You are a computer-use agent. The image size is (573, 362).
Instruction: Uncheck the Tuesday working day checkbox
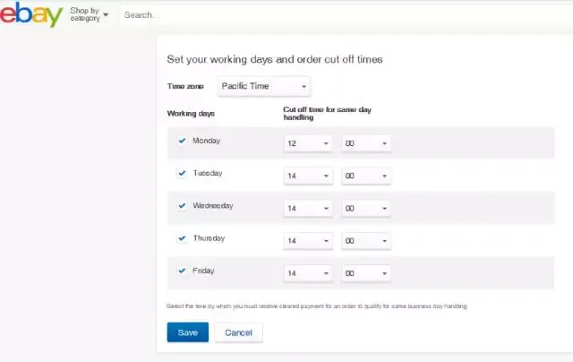182,173
